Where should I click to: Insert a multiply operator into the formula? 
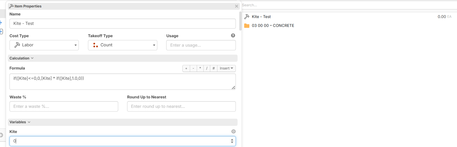[x=200, y=68]
